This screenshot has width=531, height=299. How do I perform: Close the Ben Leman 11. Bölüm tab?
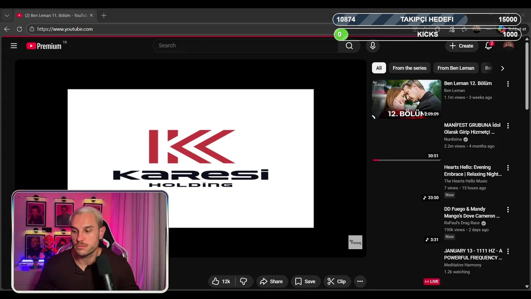(x=91, y=15)
